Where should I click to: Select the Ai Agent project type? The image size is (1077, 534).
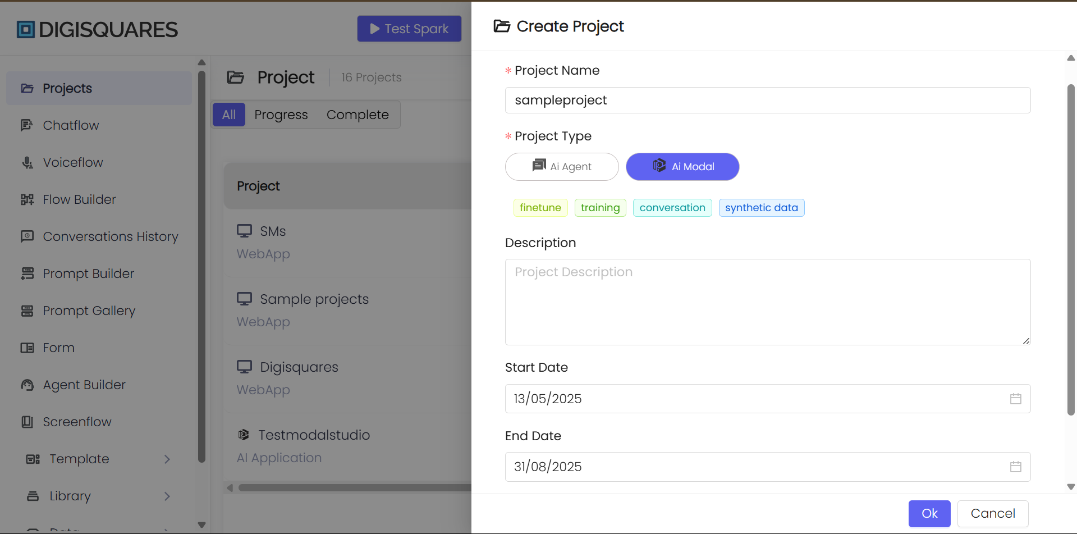[x=562, y=167]
